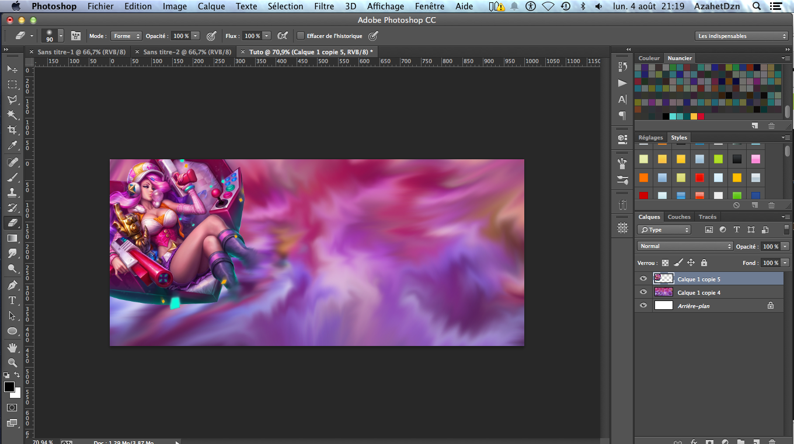This screenshot has height=444, width=794.
Task: Select the Eyedropper tool
Action: (12, 145)
